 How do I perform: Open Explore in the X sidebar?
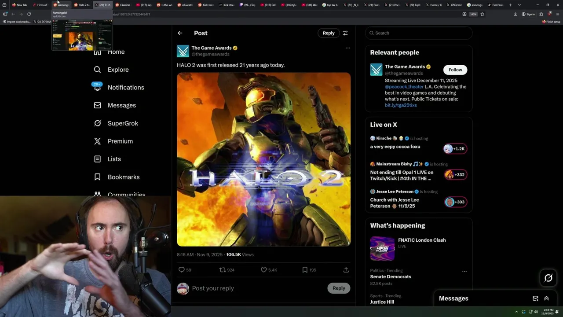click(x=111, y=70)
